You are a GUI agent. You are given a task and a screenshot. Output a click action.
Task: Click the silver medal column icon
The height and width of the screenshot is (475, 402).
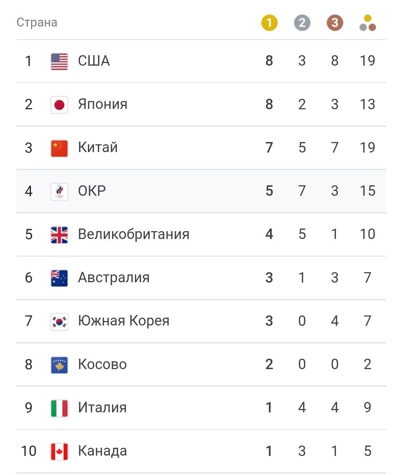[x=302, y=23]
